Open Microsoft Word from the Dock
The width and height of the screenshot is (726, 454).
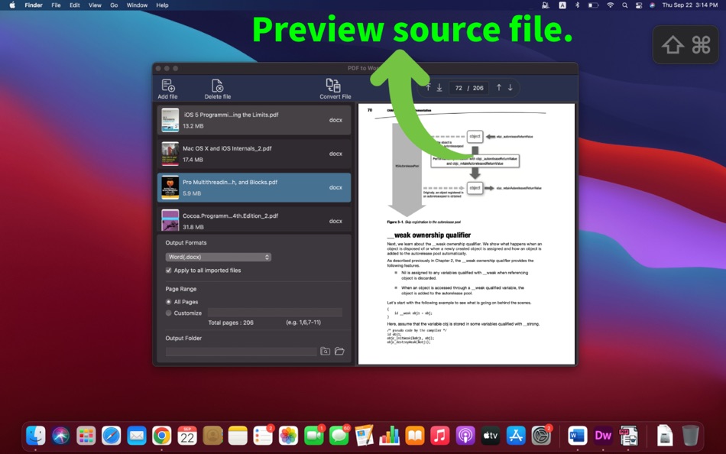(578, 436)
